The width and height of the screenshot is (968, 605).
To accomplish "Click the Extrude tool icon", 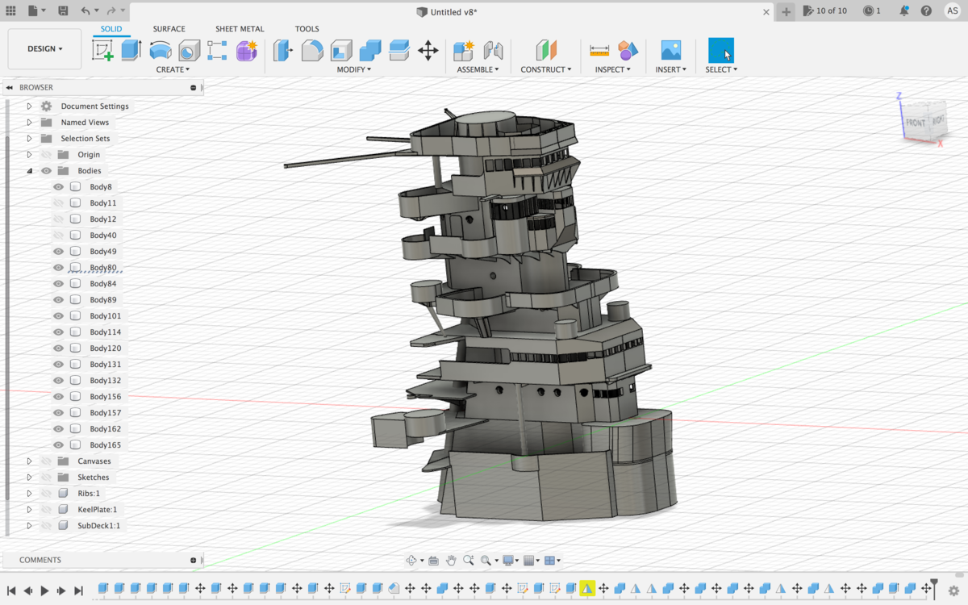I will [x=131, y=51].
